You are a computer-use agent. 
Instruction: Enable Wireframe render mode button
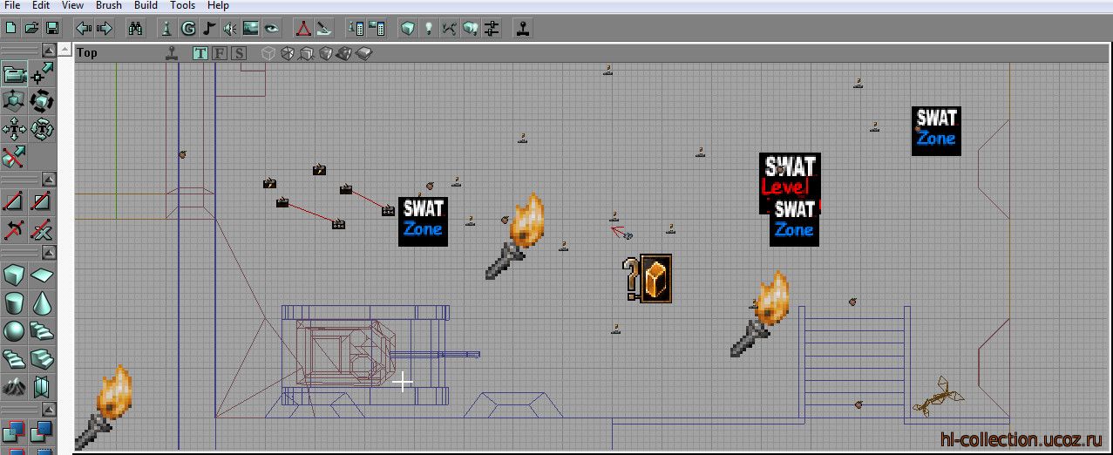coord(288,53)
